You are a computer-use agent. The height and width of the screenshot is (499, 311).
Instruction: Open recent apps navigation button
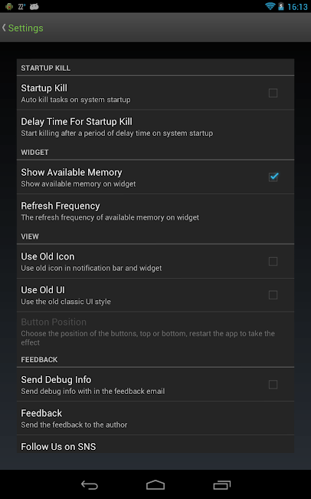coord(221,484)
